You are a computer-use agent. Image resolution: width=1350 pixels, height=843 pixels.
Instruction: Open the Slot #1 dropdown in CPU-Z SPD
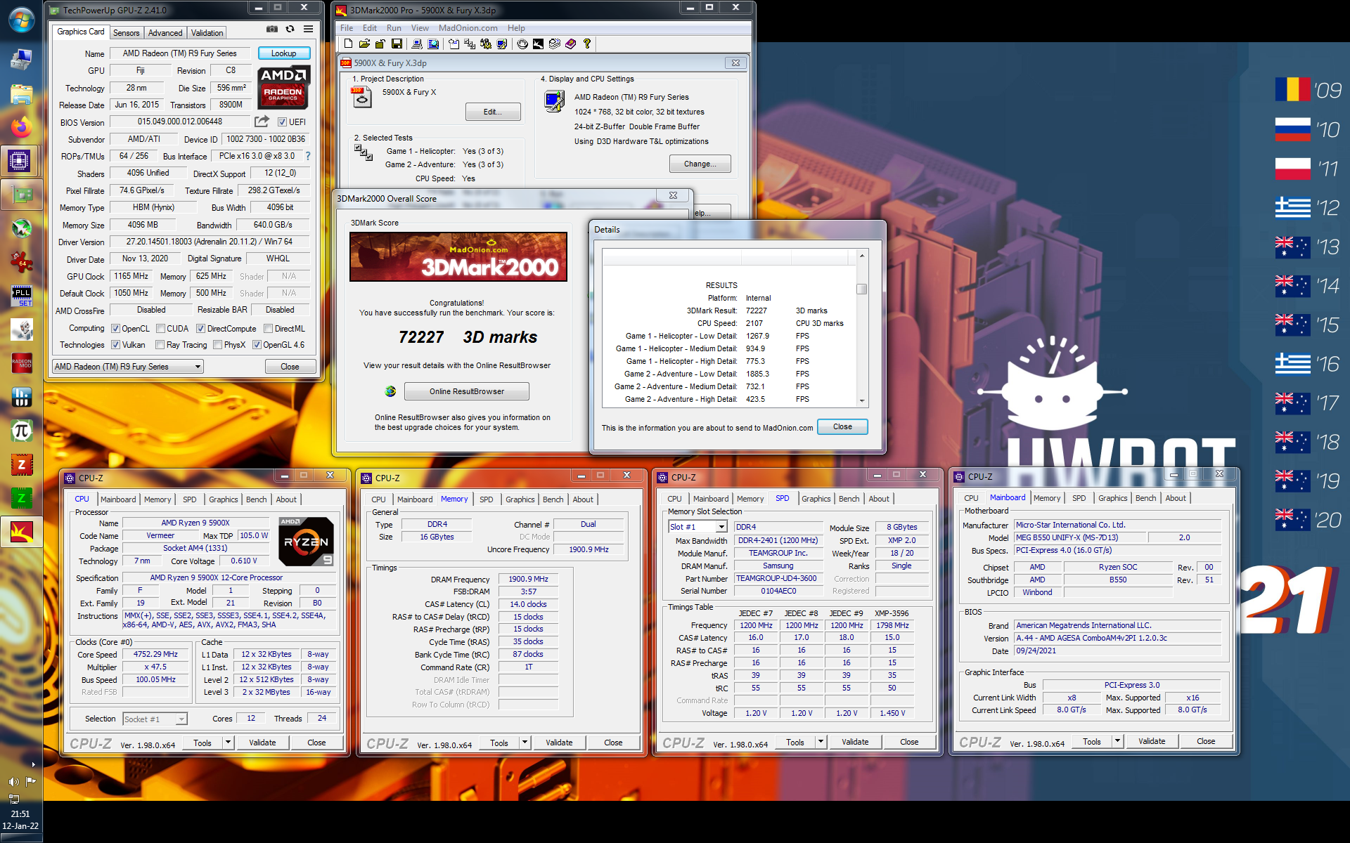tap(697, 527)
